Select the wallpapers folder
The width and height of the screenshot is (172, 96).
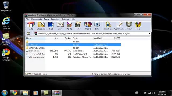pyautogui.click(x=73, y=45)
